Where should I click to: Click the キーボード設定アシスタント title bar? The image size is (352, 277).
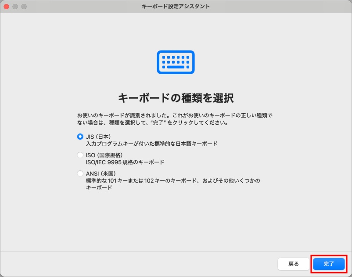click(176, 6)
